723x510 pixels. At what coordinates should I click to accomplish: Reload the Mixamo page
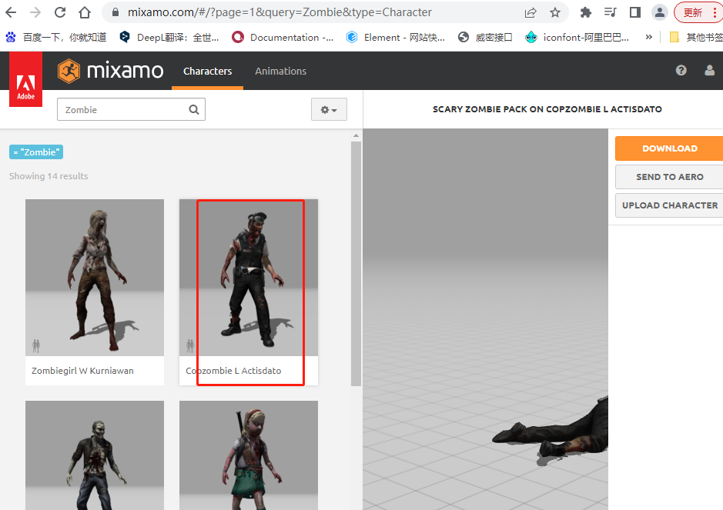tap(60, 12)
